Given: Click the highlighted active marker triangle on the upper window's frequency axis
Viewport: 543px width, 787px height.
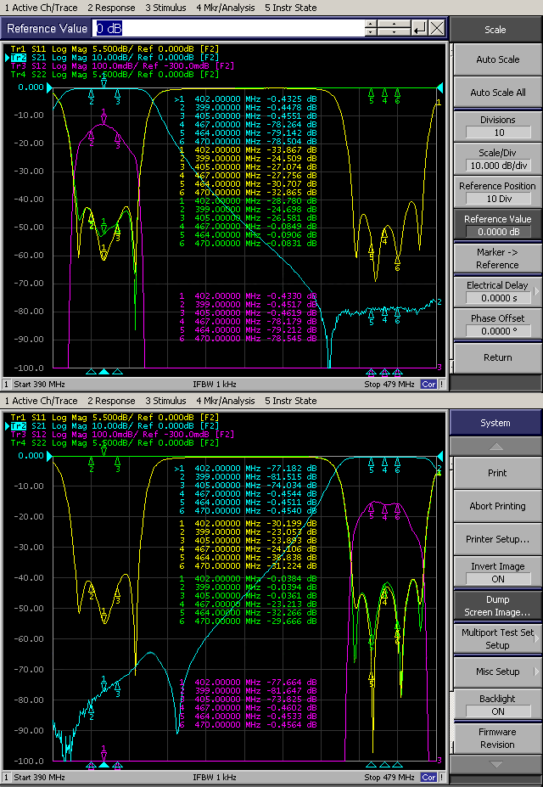Looking at the screenshot, I should [104, 372].
